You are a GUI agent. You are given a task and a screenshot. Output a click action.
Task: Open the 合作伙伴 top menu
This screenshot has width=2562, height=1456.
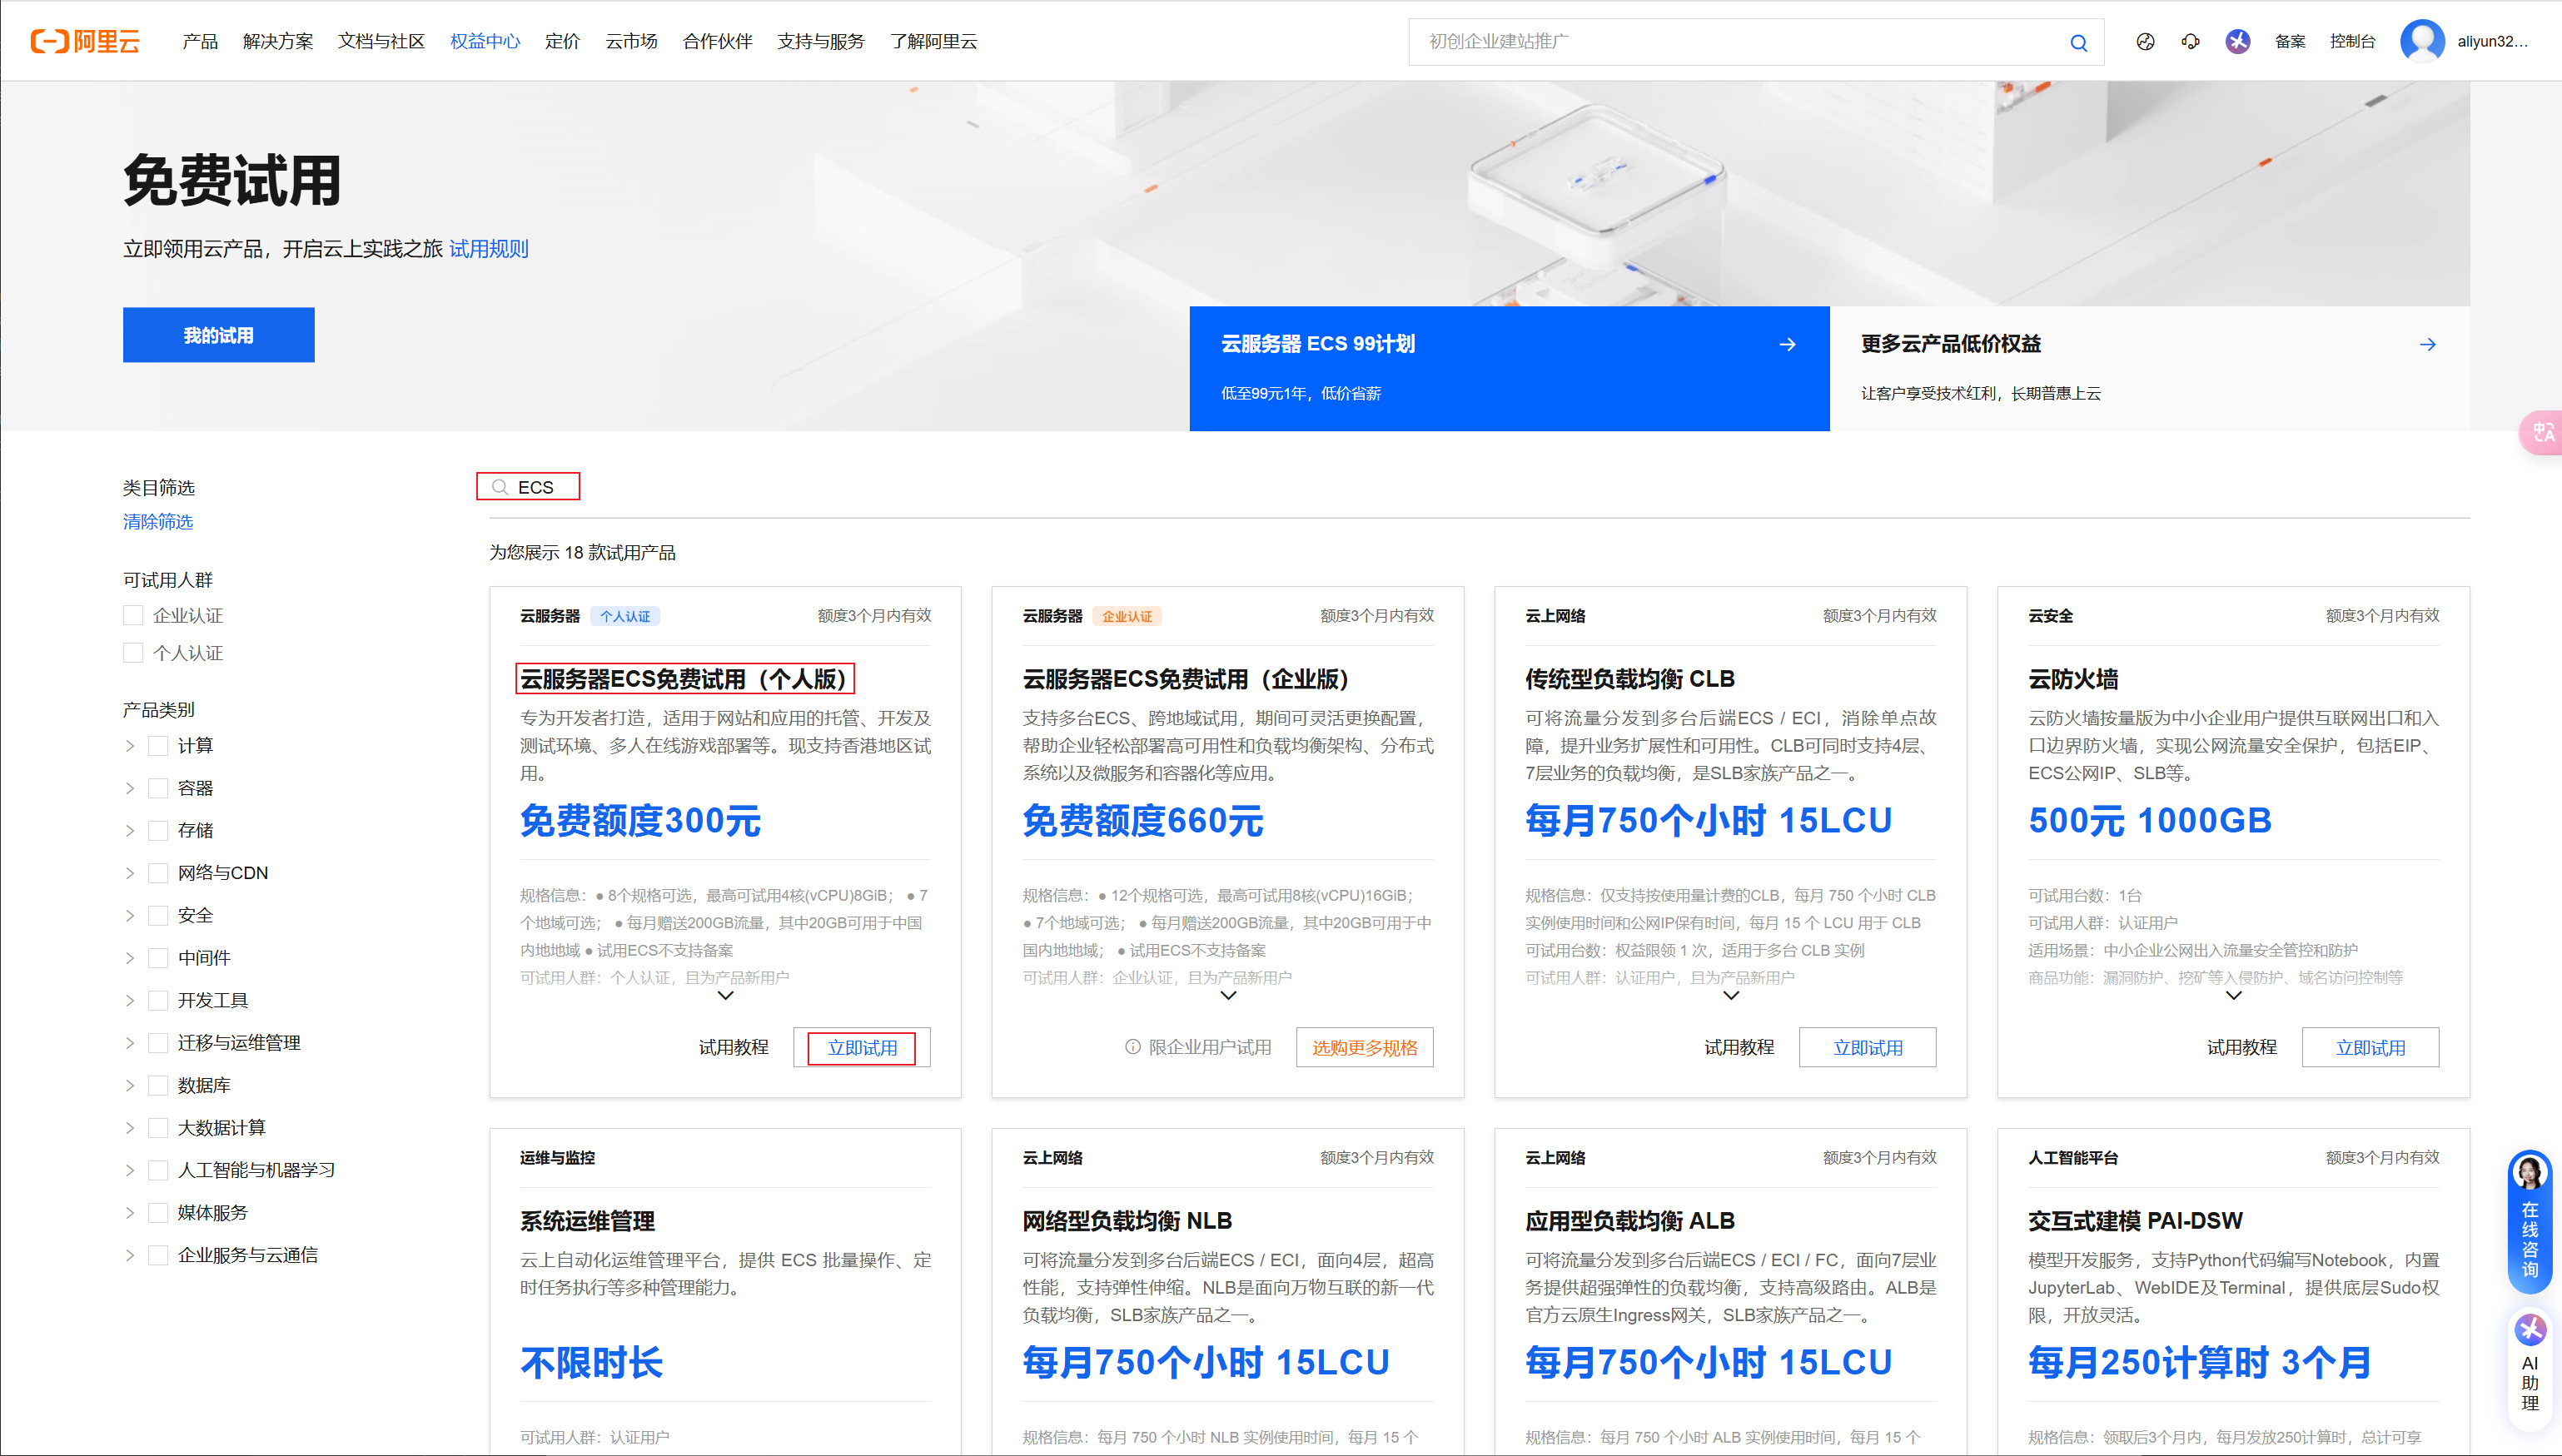(717, 41)
